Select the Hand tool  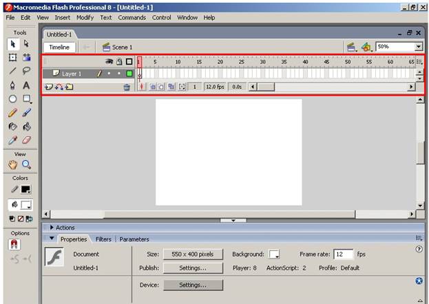[x=12, y=164]
